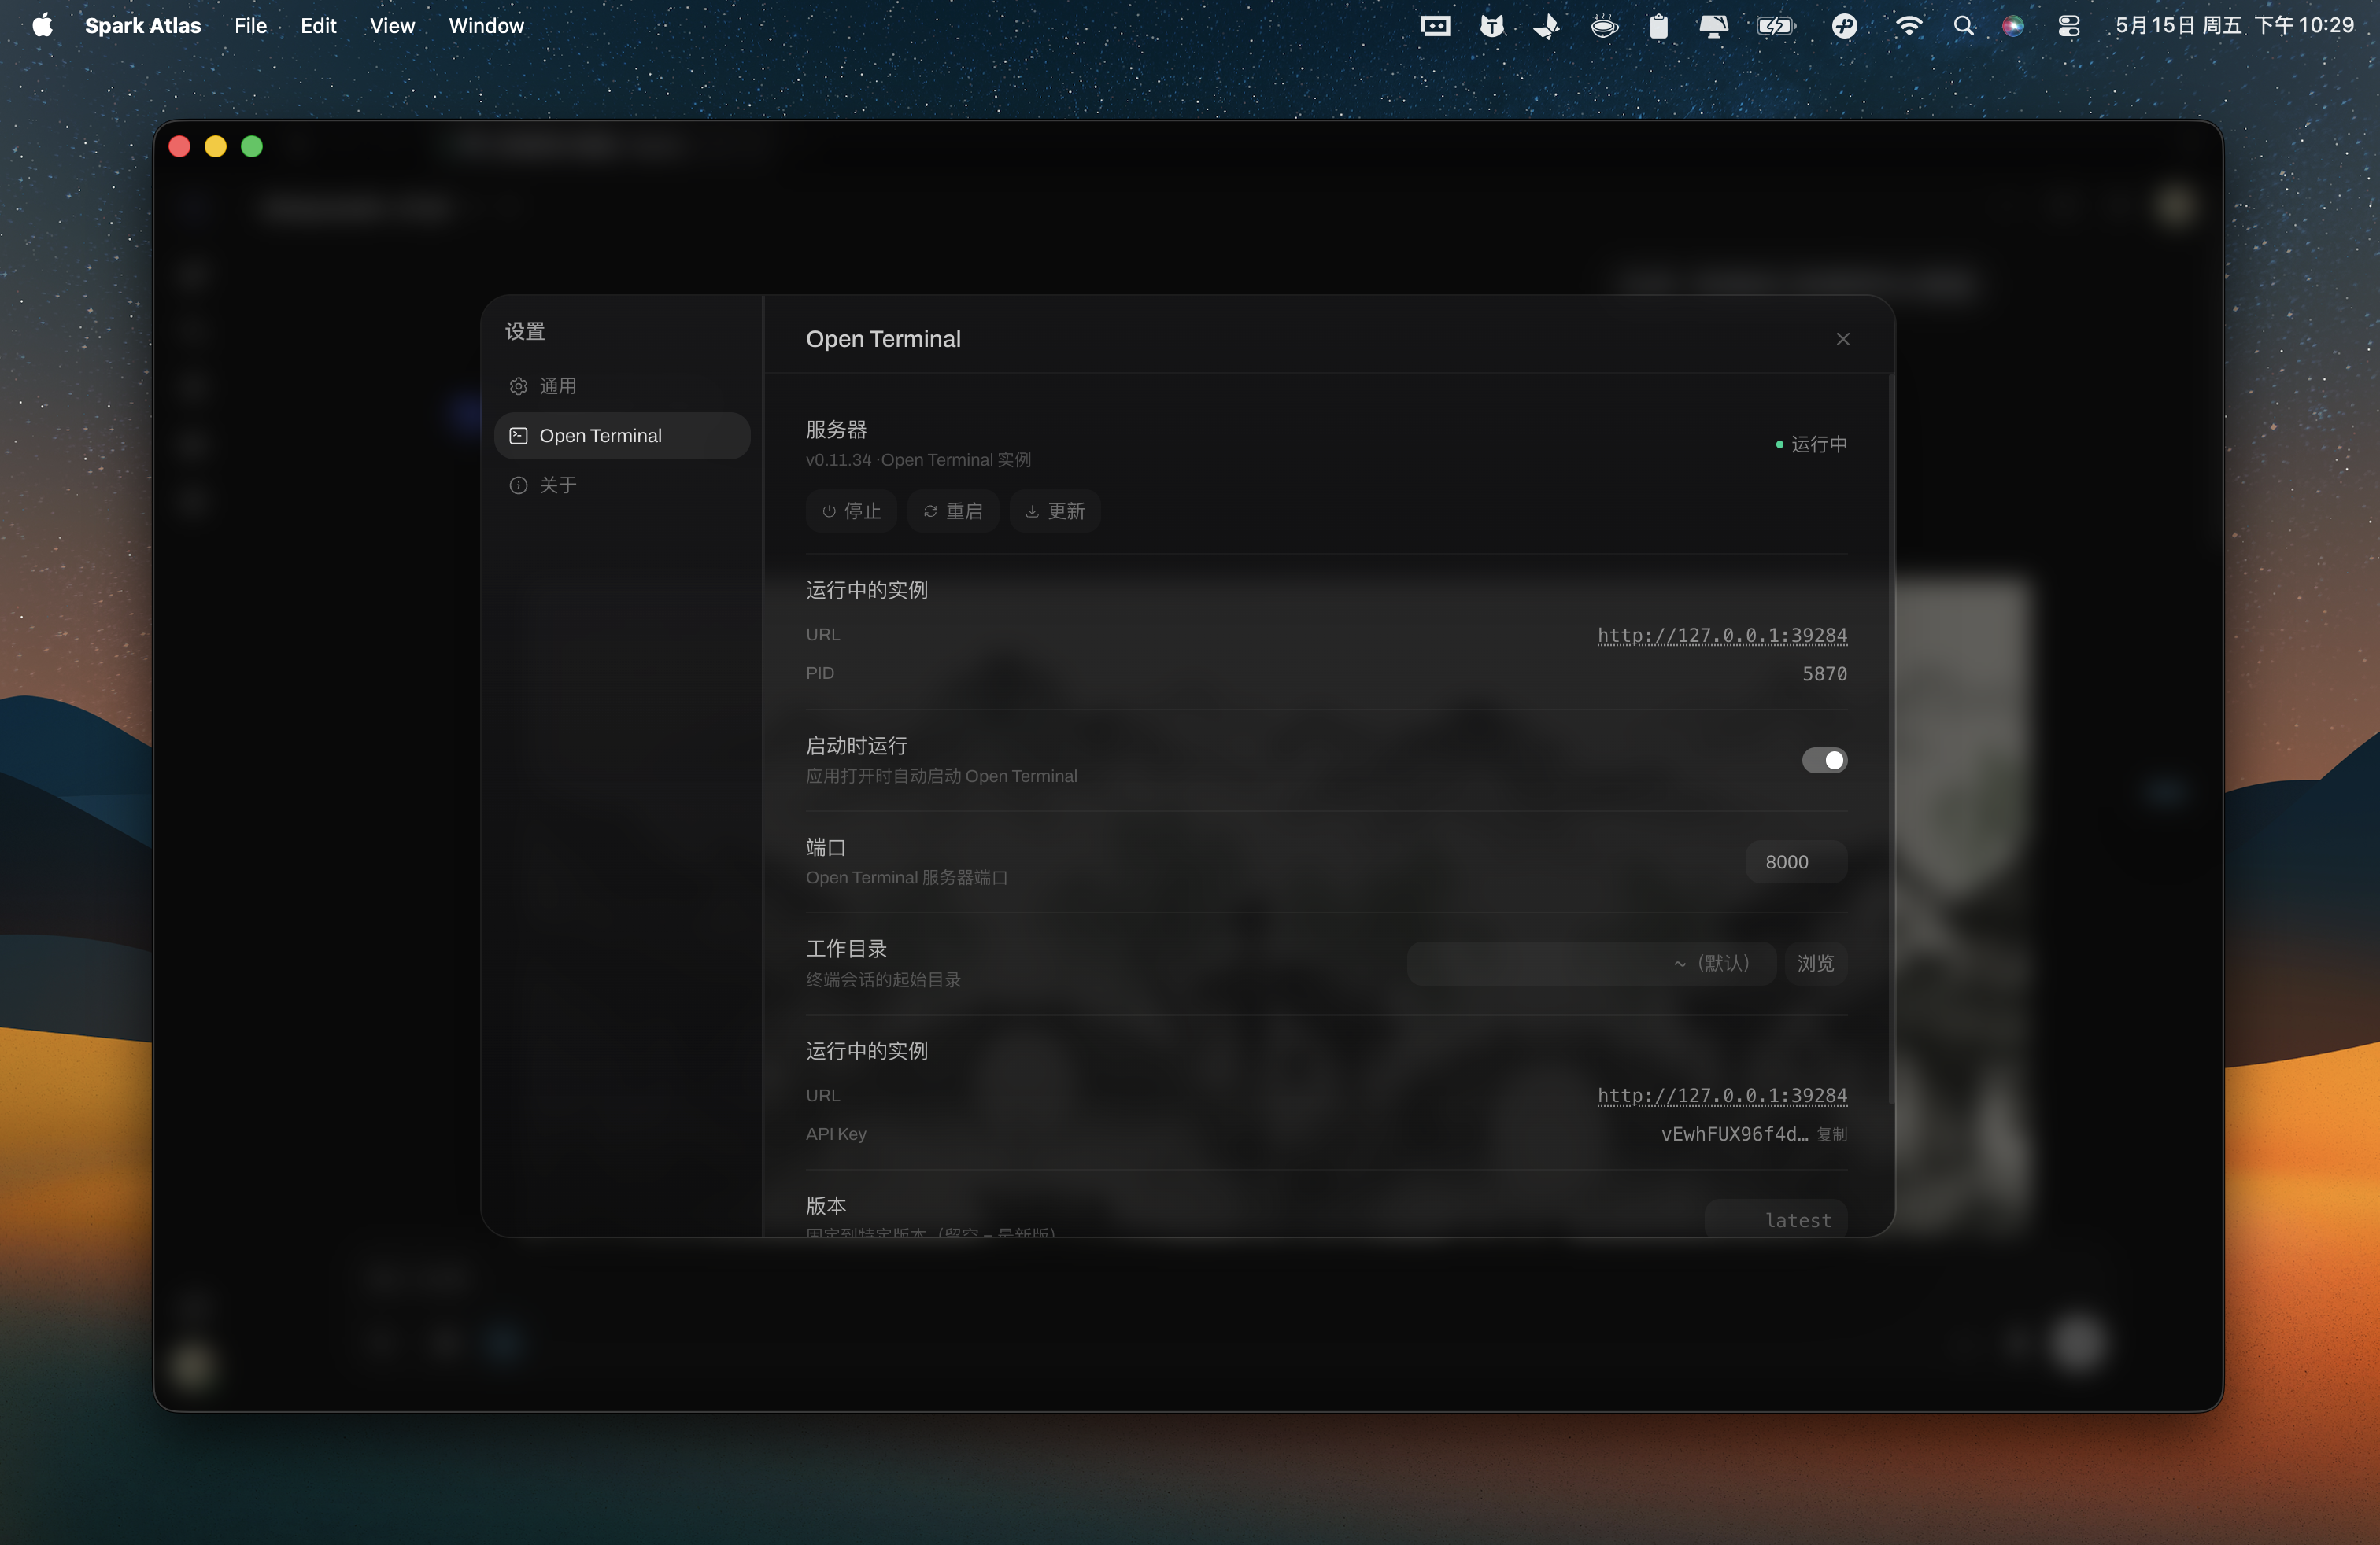The image size is (2380, 1545).
Task: Open Control Center in the menu bar
Action: click(2069, 26)
